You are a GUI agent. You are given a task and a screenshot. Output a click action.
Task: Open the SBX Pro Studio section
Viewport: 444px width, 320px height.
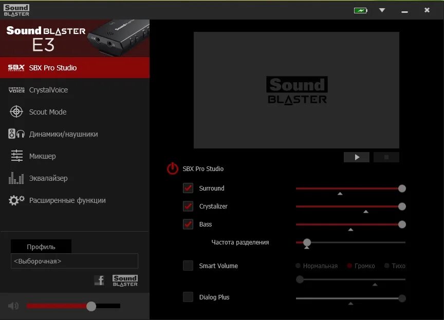point(75,68)
